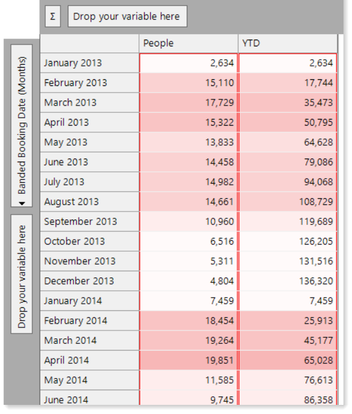Click the empty top-left corner header cell
This screenshot has height=414, width=352.
[x=90, y=43]
